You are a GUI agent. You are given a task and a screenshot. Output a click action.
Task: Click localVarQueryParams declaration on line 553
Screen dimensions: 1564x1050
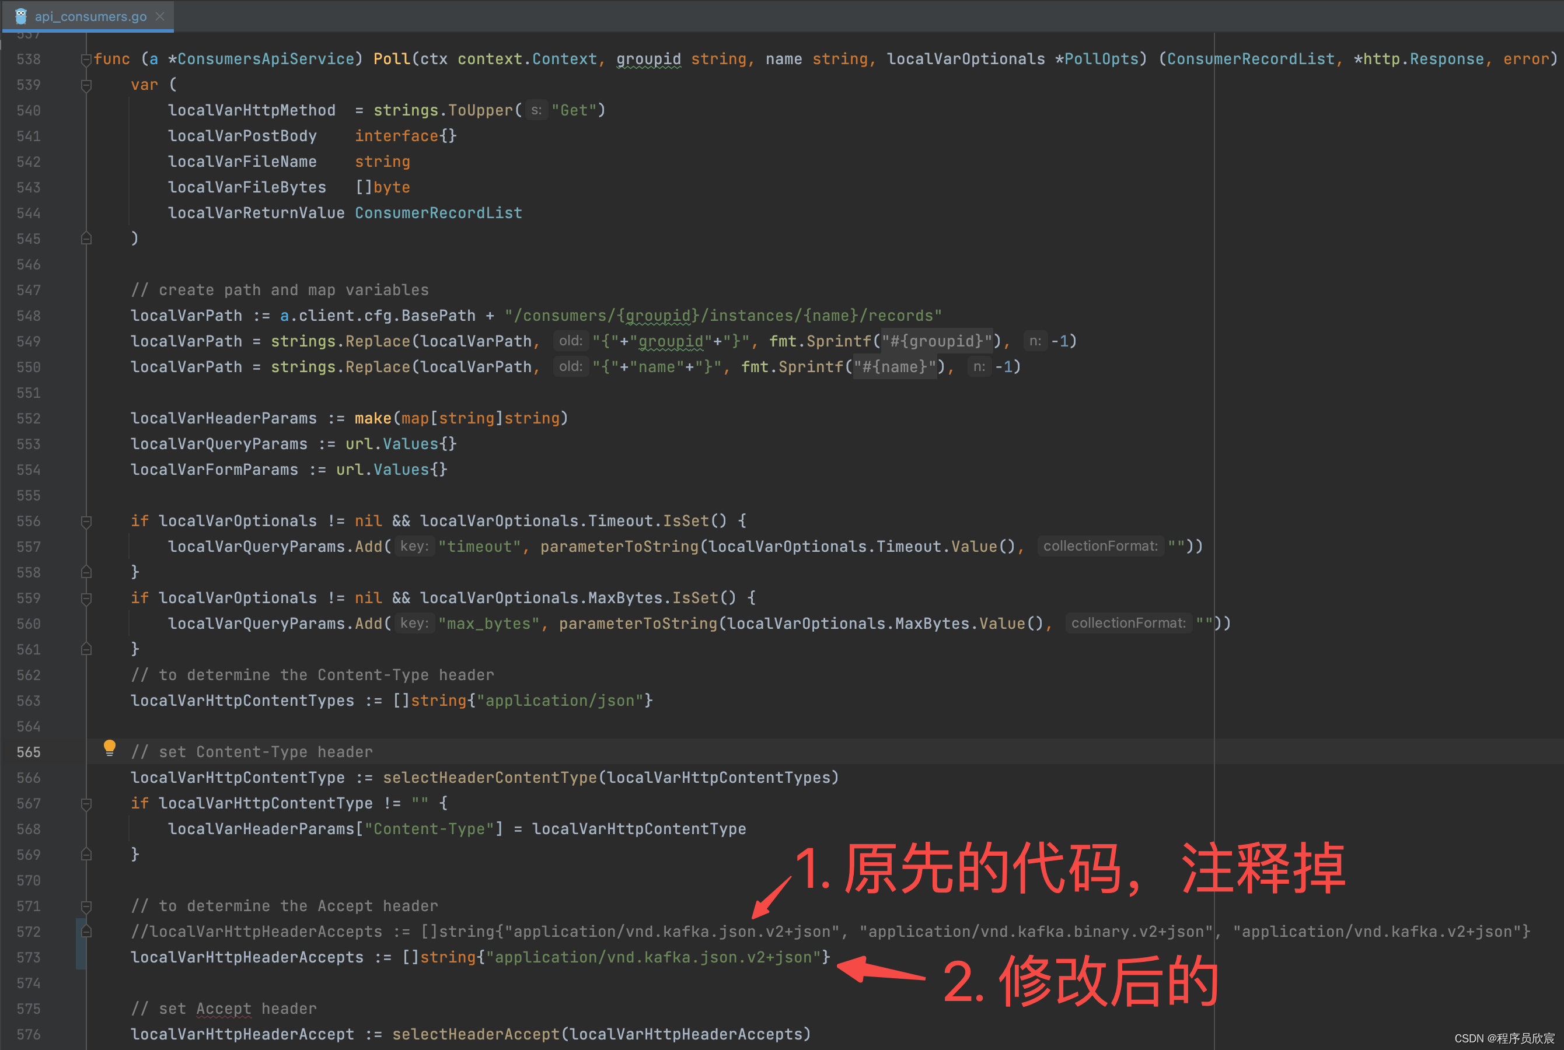pos(219,444)
